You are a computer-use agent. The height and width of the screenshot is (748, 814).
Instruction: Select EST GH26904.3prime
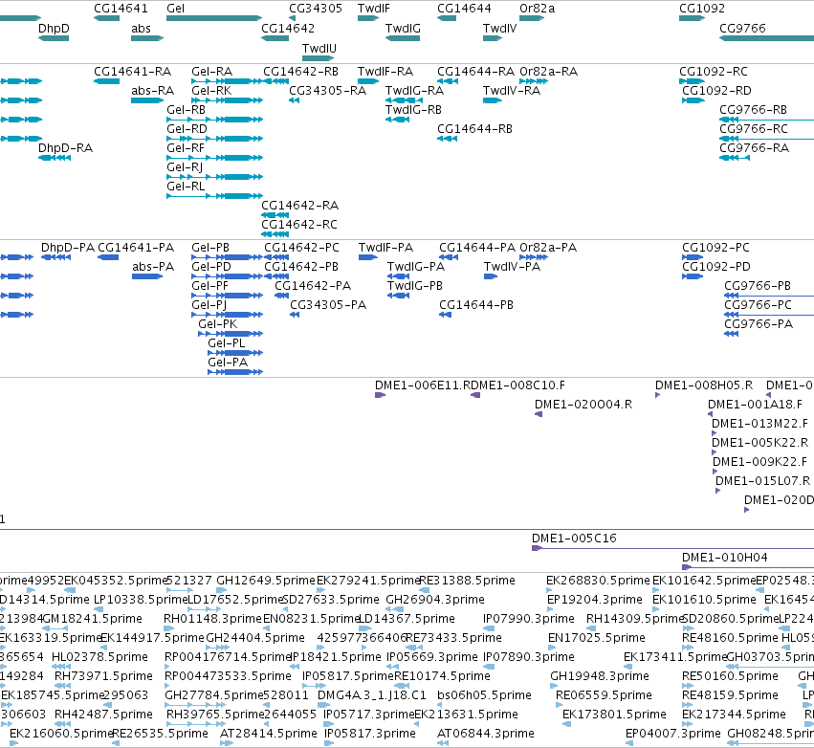[434, 600]
